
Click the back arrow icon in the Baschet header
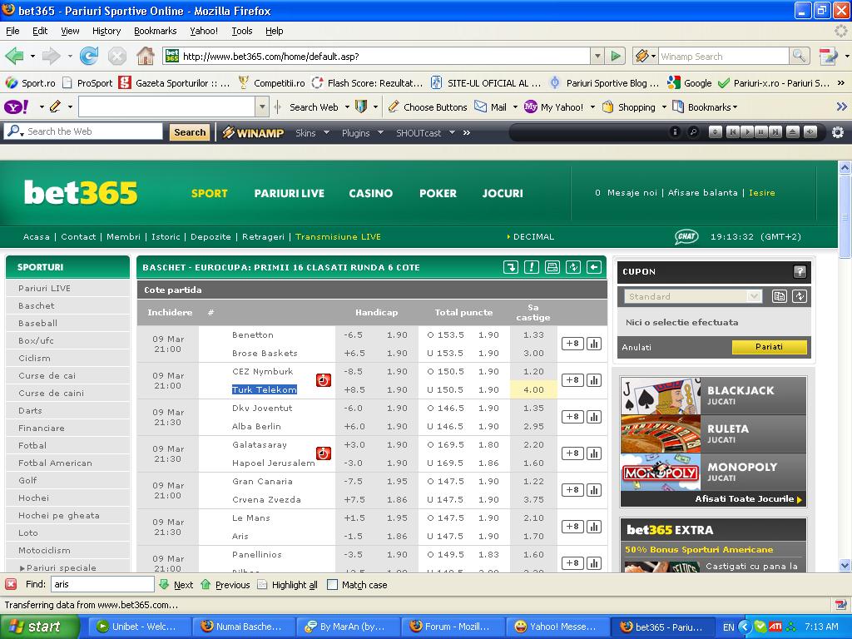pos(594,267)
